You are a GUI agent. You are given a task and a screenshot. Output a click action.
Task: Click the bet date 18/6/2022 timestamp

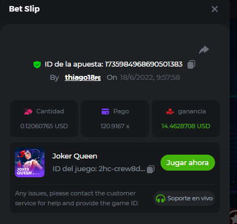click(150, 78)
